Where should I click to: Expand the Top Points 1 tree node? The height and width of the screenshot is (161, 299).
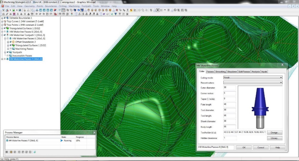[2, 25]
